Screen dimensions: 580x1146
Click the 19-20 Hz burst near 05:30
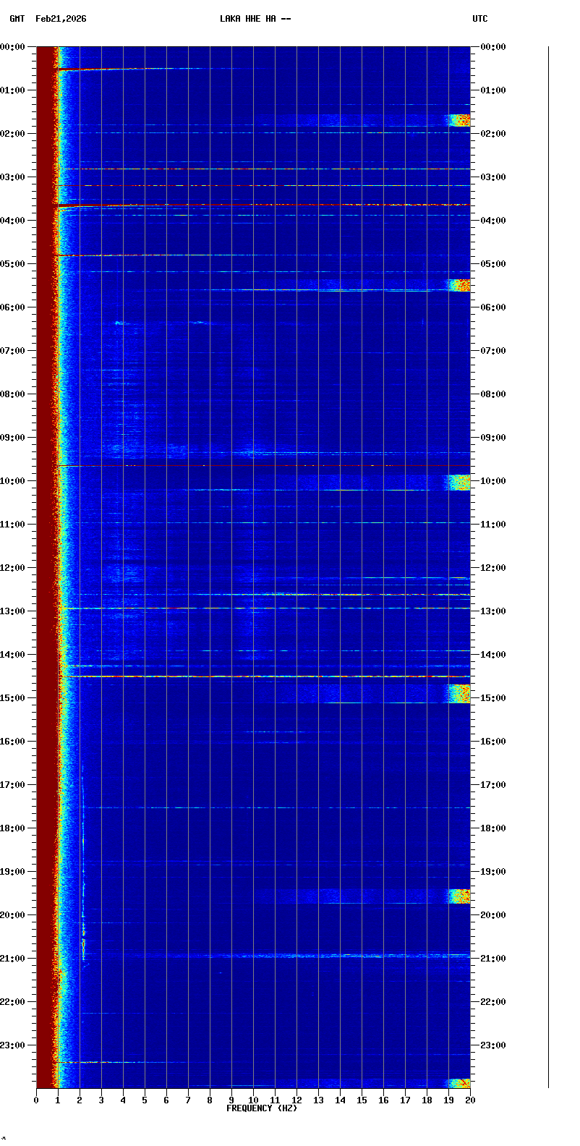coord(459,285)
